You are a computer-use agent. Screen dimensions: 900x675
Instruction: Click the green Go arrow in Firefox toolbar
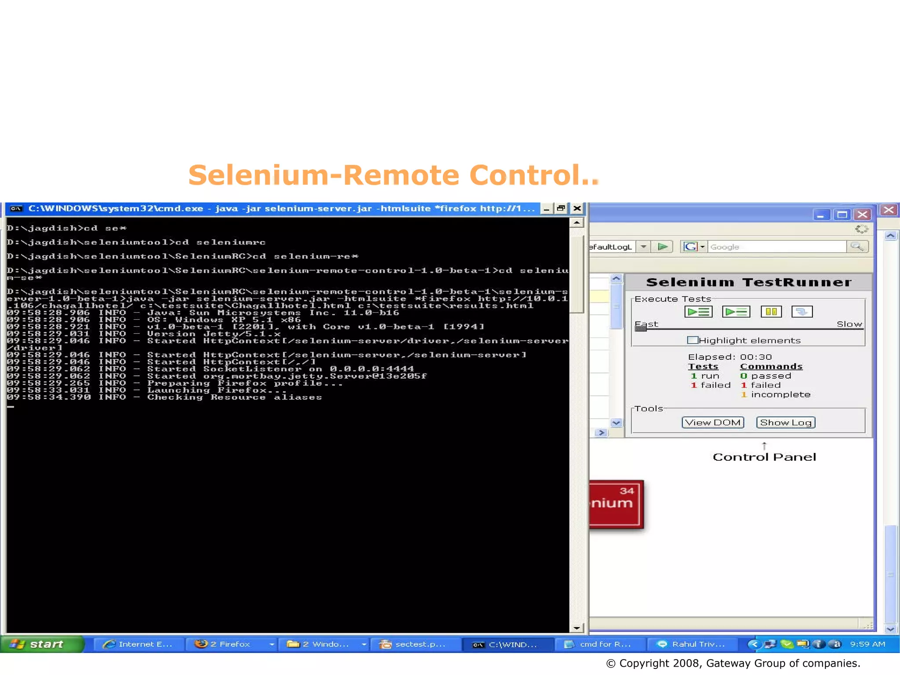click(x=662, y=247)
